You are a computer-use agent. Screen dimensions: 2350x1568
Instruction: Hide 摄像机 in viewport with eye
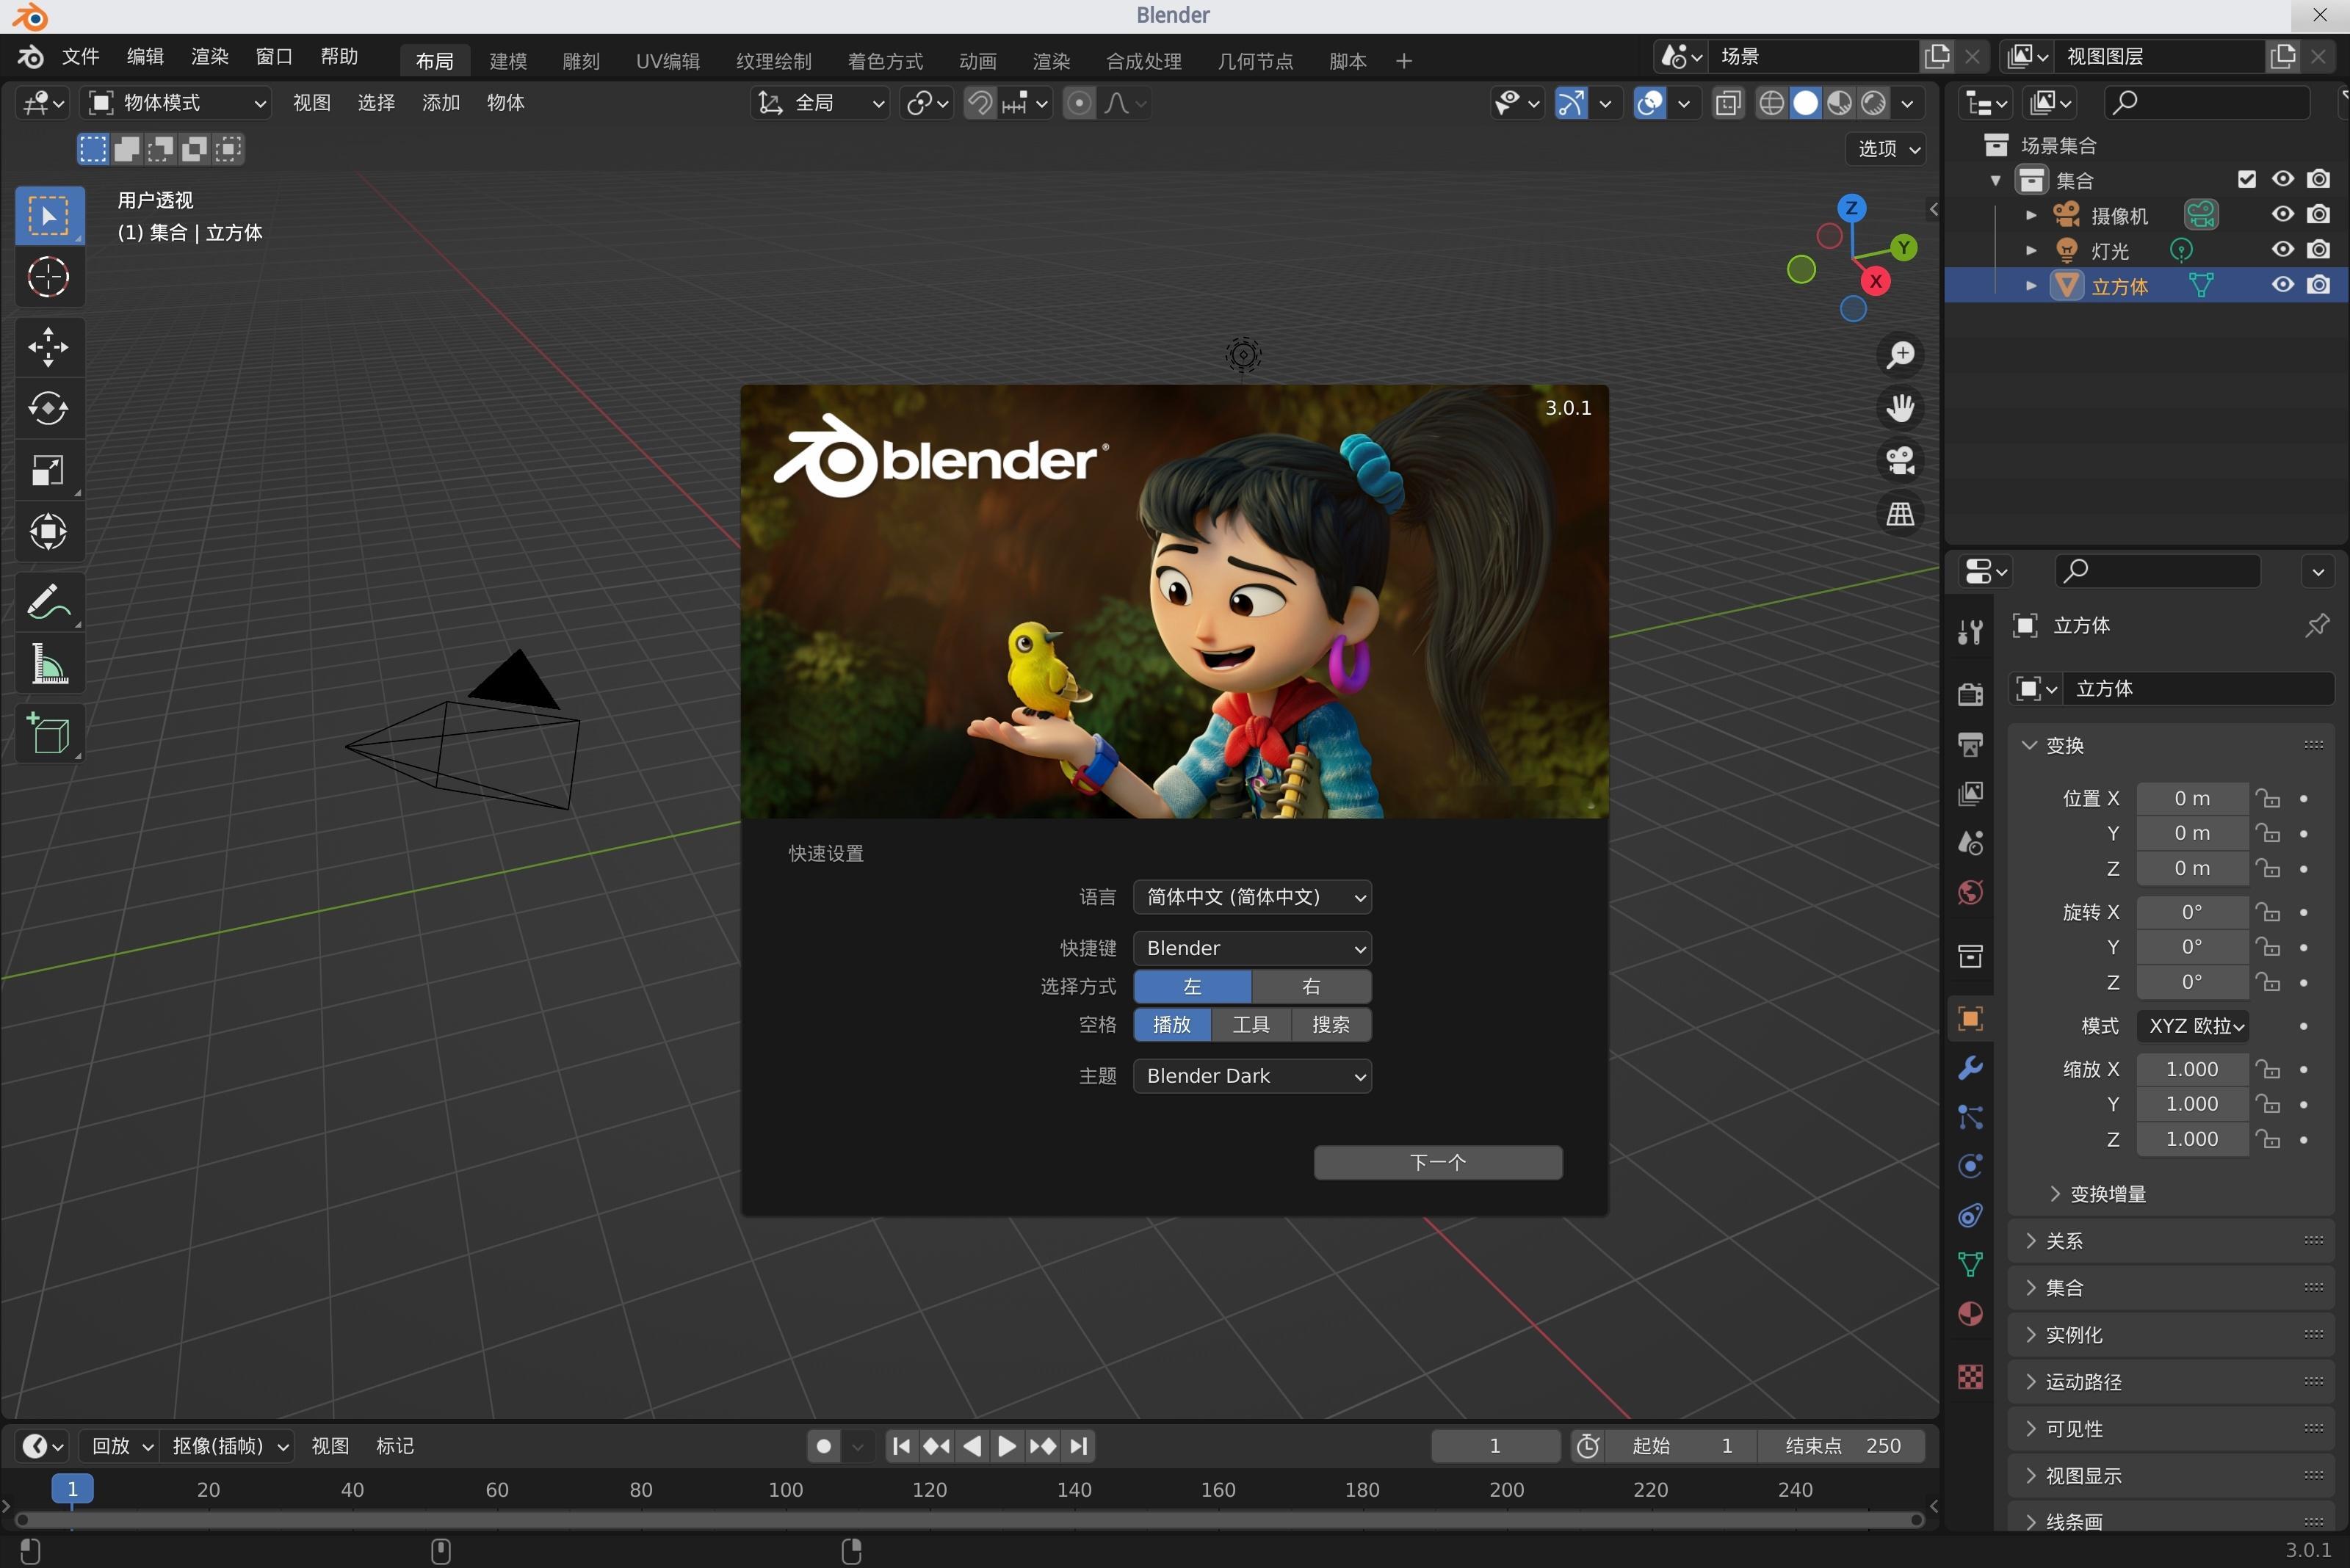[2282, 214]
